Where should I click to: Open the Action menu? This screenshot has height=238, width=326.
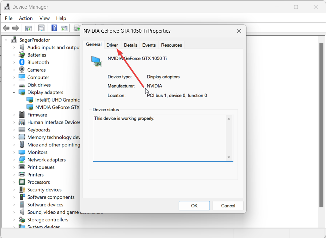coord(26,18)
